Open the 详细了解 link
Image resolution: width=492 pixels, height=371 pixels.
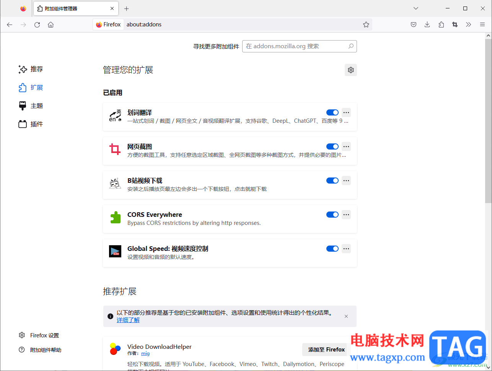tap(128, 320)
